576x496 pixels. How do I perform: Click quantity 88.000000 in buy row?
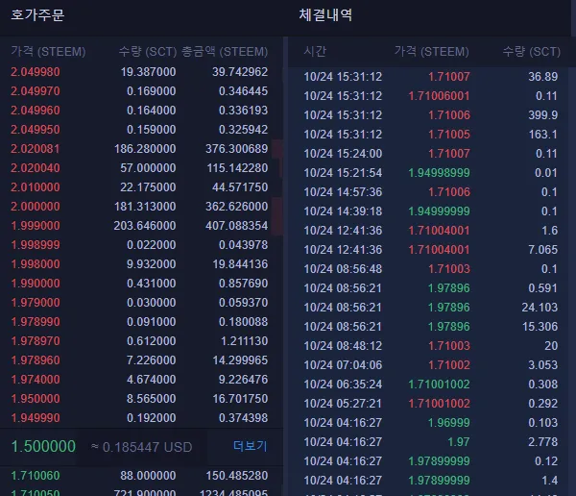(148, 476)
